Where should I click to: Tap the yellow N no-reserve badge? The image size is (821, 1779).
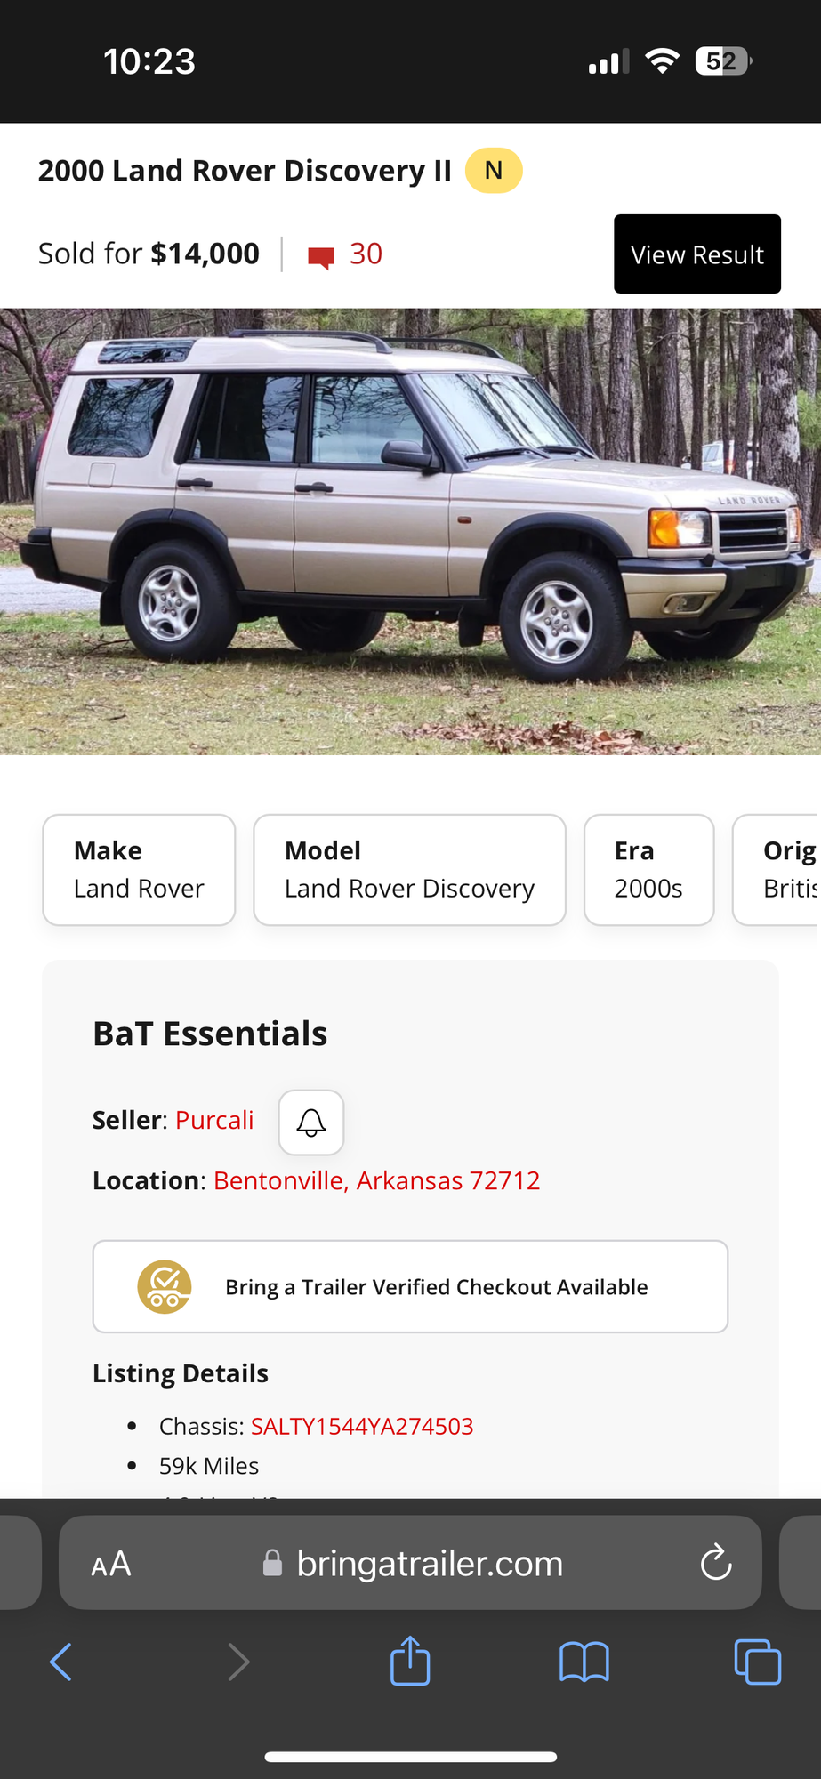coord(494,170)
